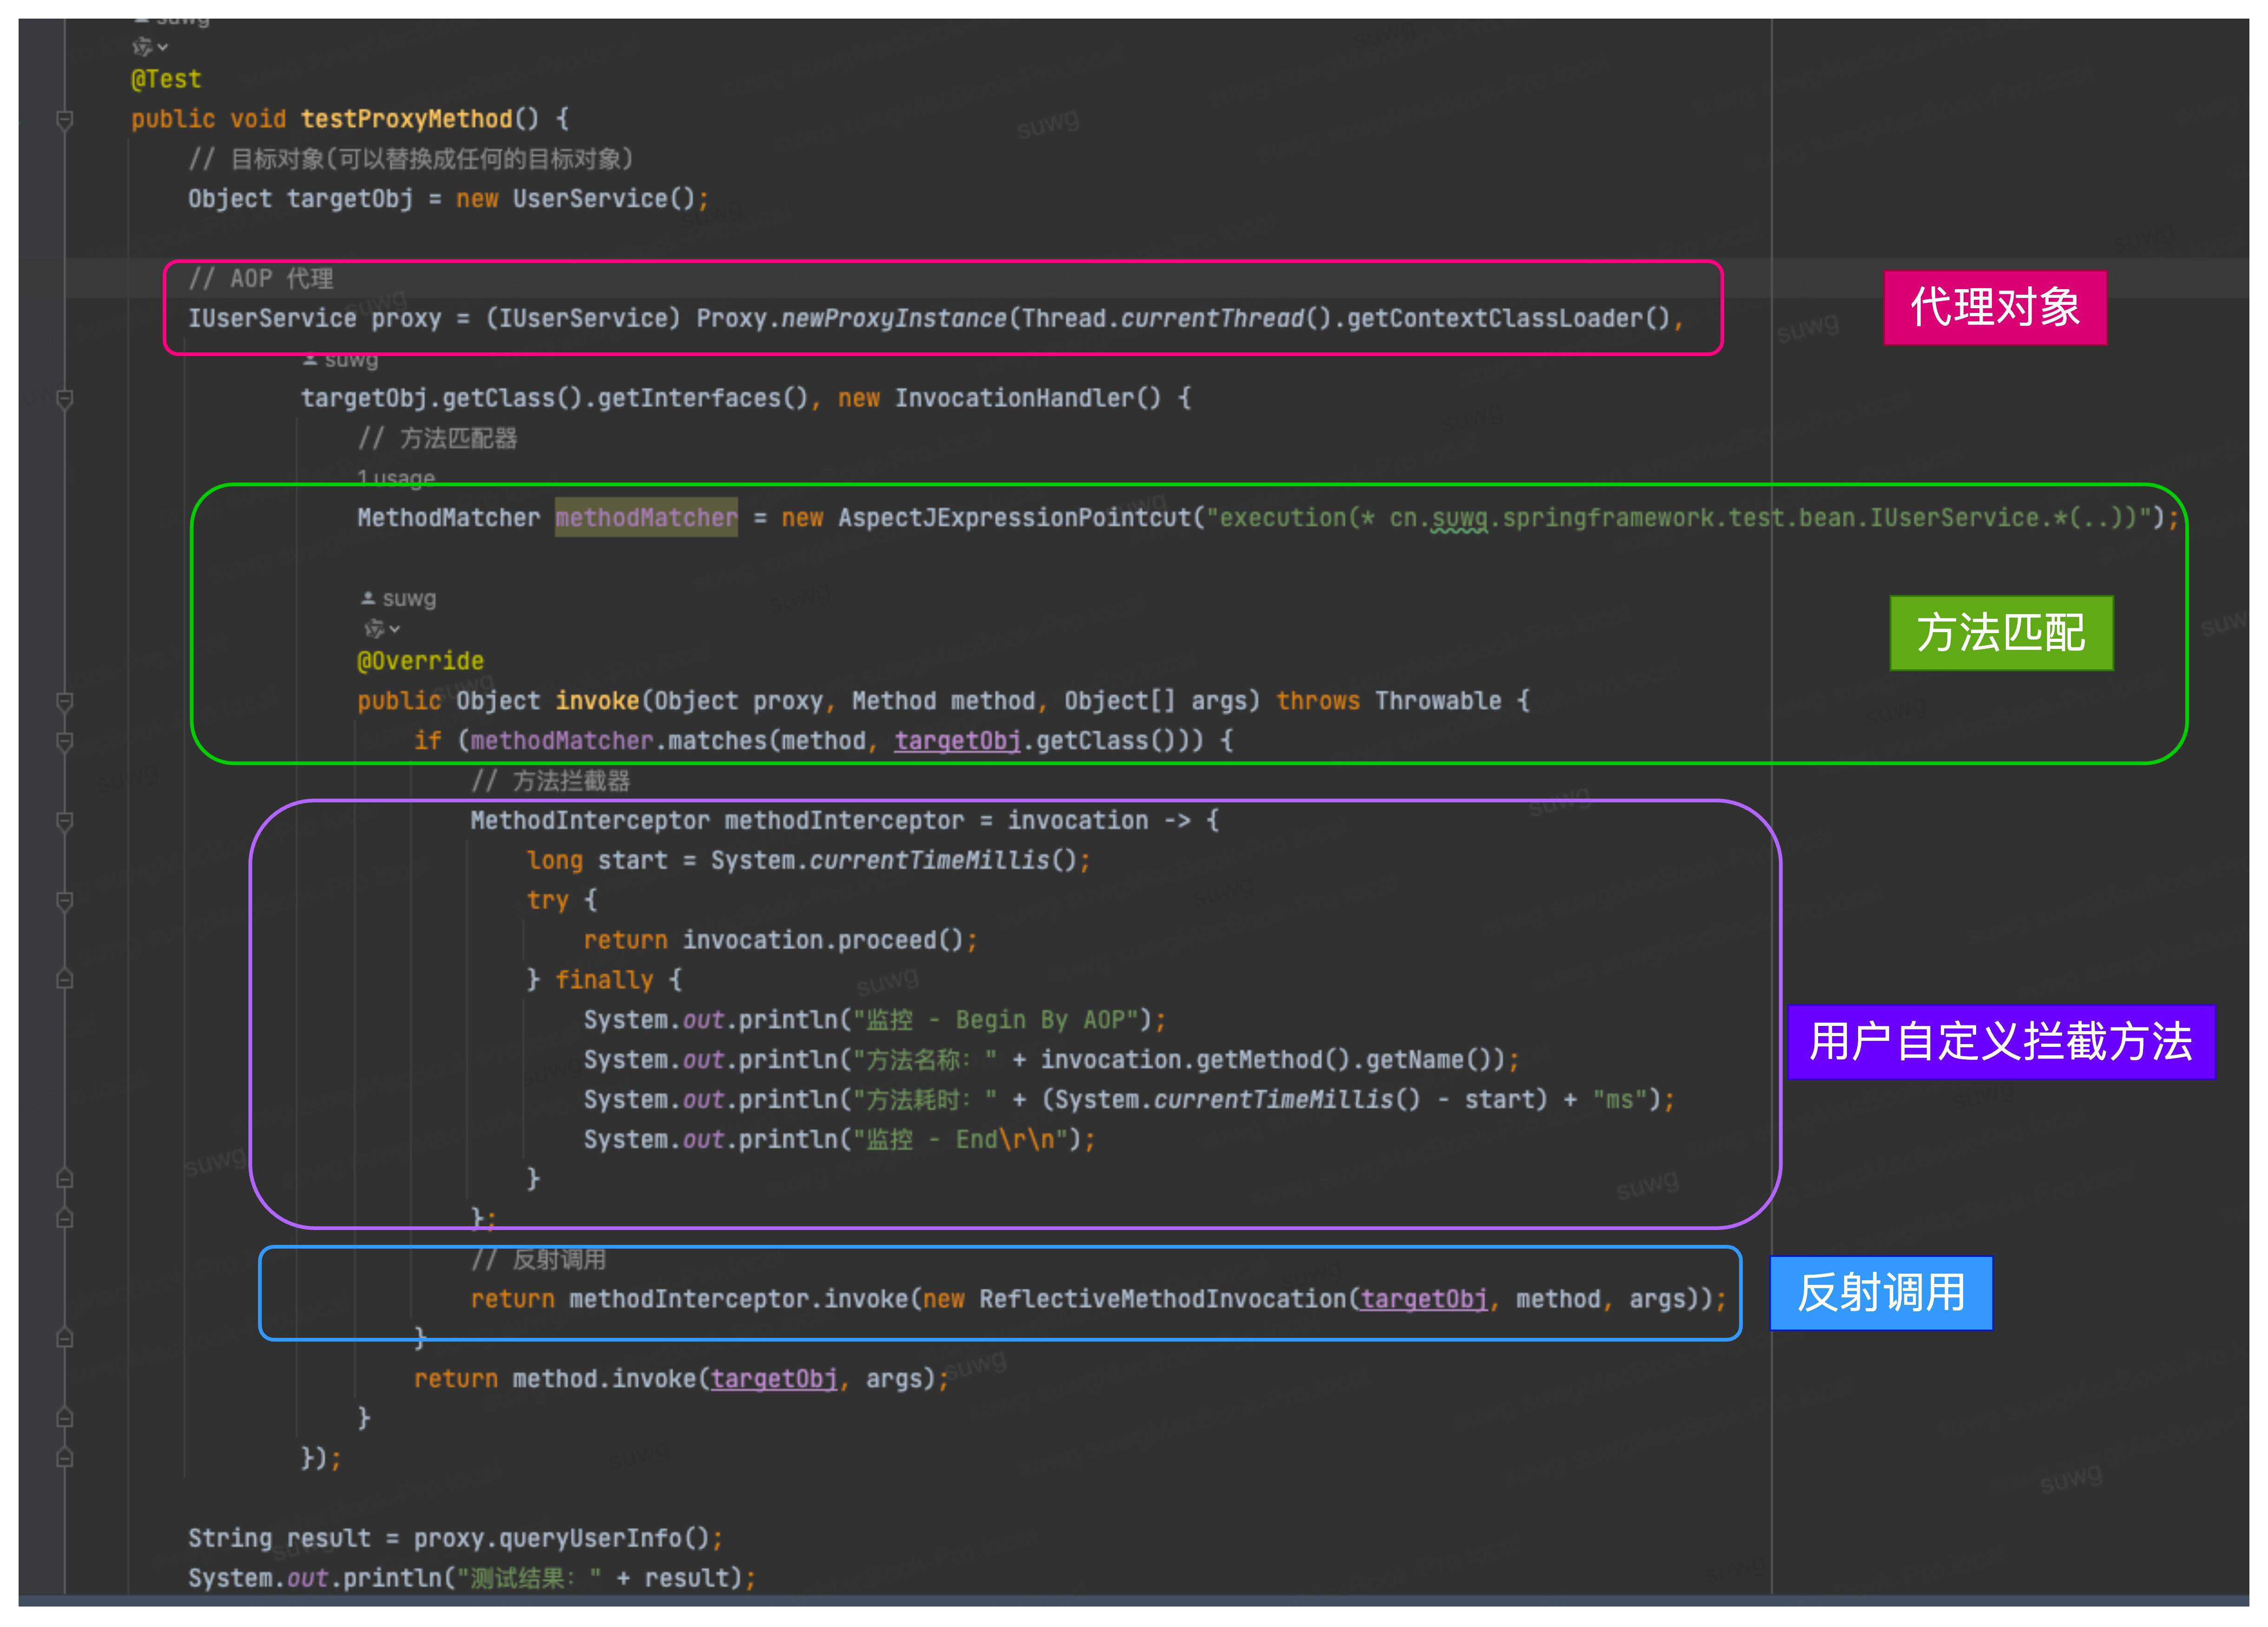Click the // 目标对象 comment line

[411, 159]
